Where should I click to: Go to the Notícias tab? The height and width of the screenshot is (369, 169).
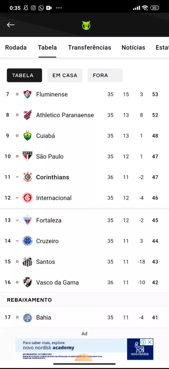(133, 48)
